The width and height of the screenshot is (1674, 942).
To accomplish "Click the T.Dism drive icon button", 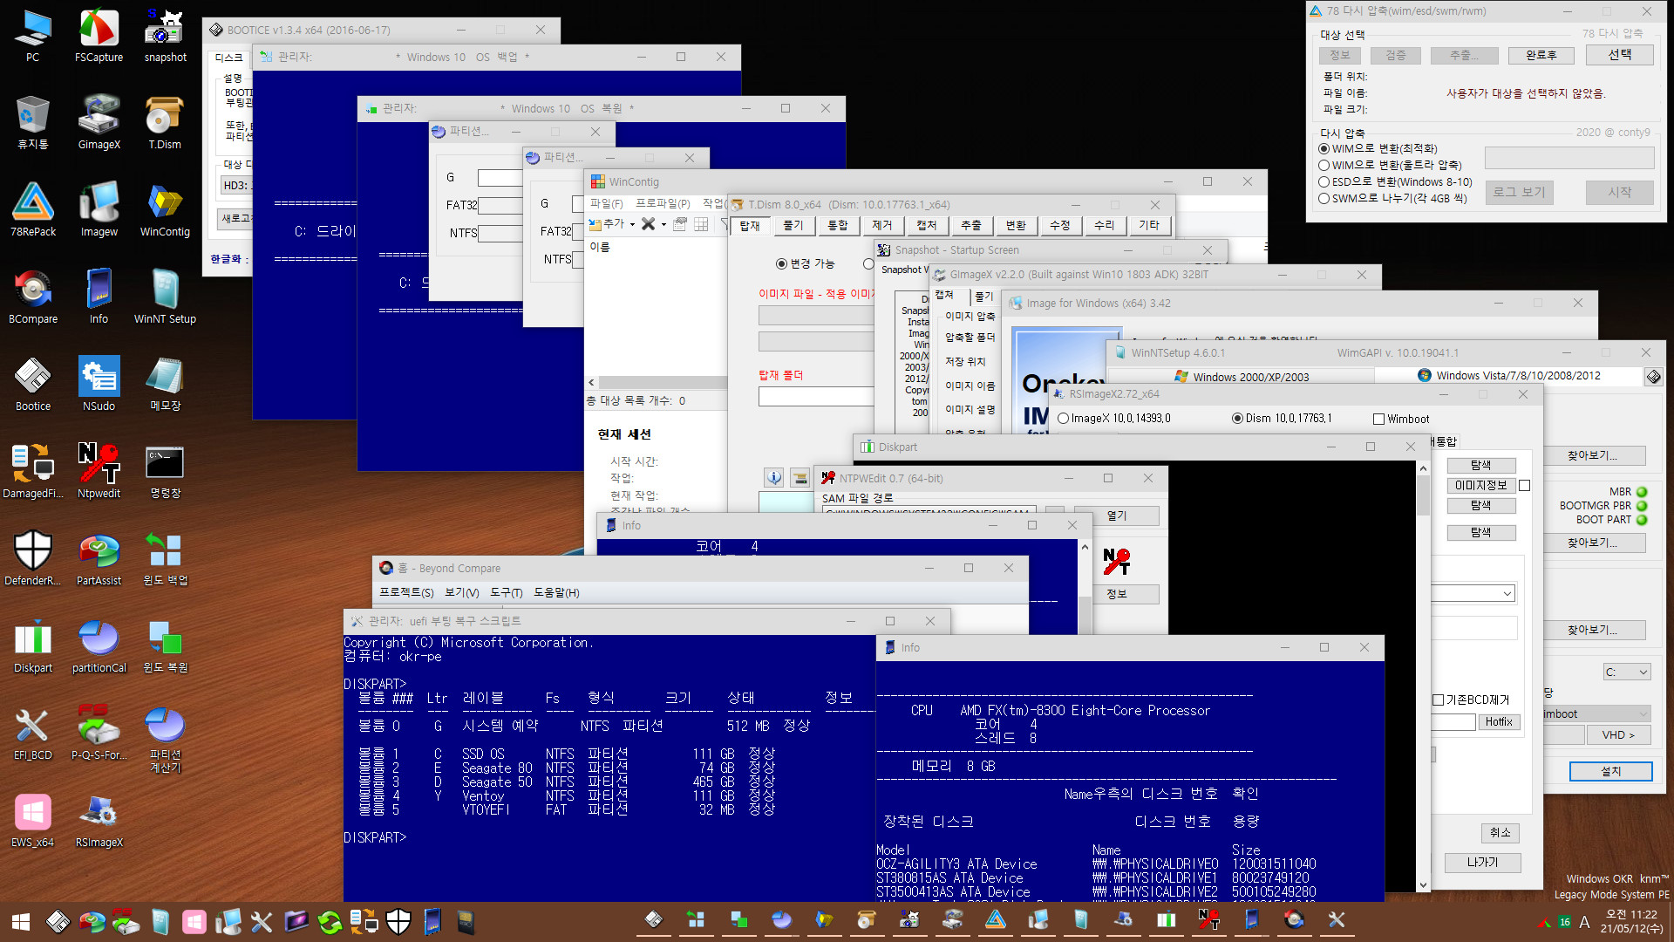I will point(800,478).
